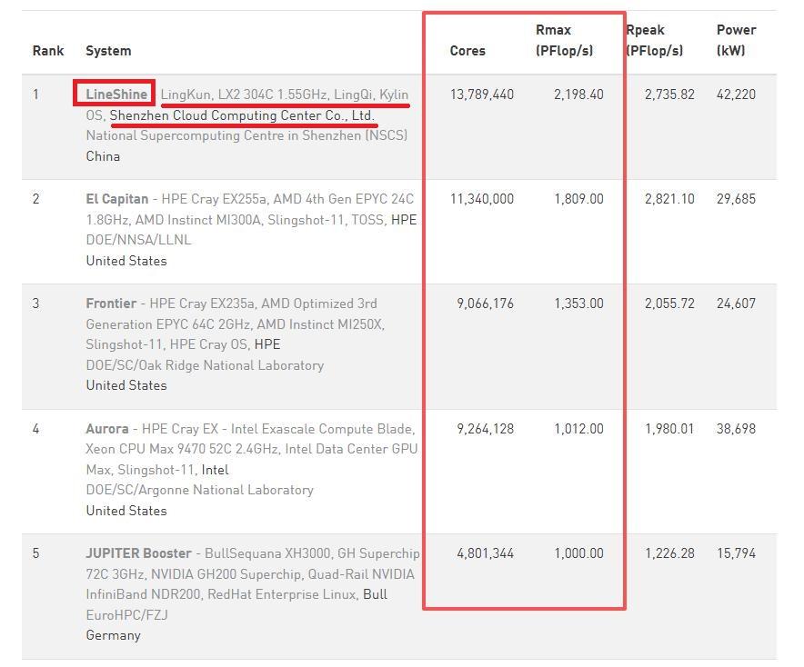The width and height of the screenshot is (804, 667).
Task: Select the Rpeak value 2,735.82
Action: [669, 95]
